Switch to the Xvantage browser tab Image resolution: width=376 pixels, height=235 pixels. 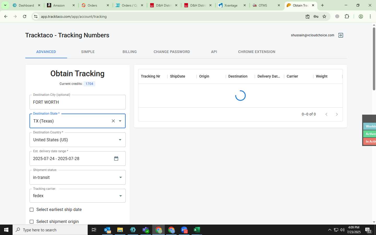click(x=231, y=5)
